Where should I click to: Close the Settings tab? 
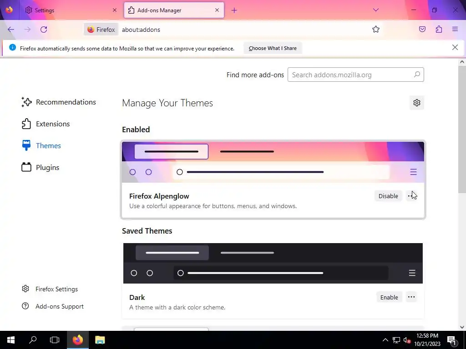114,10
